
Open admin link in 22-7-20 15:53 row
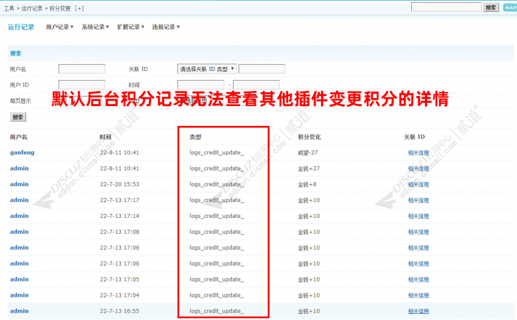[19, 184]
